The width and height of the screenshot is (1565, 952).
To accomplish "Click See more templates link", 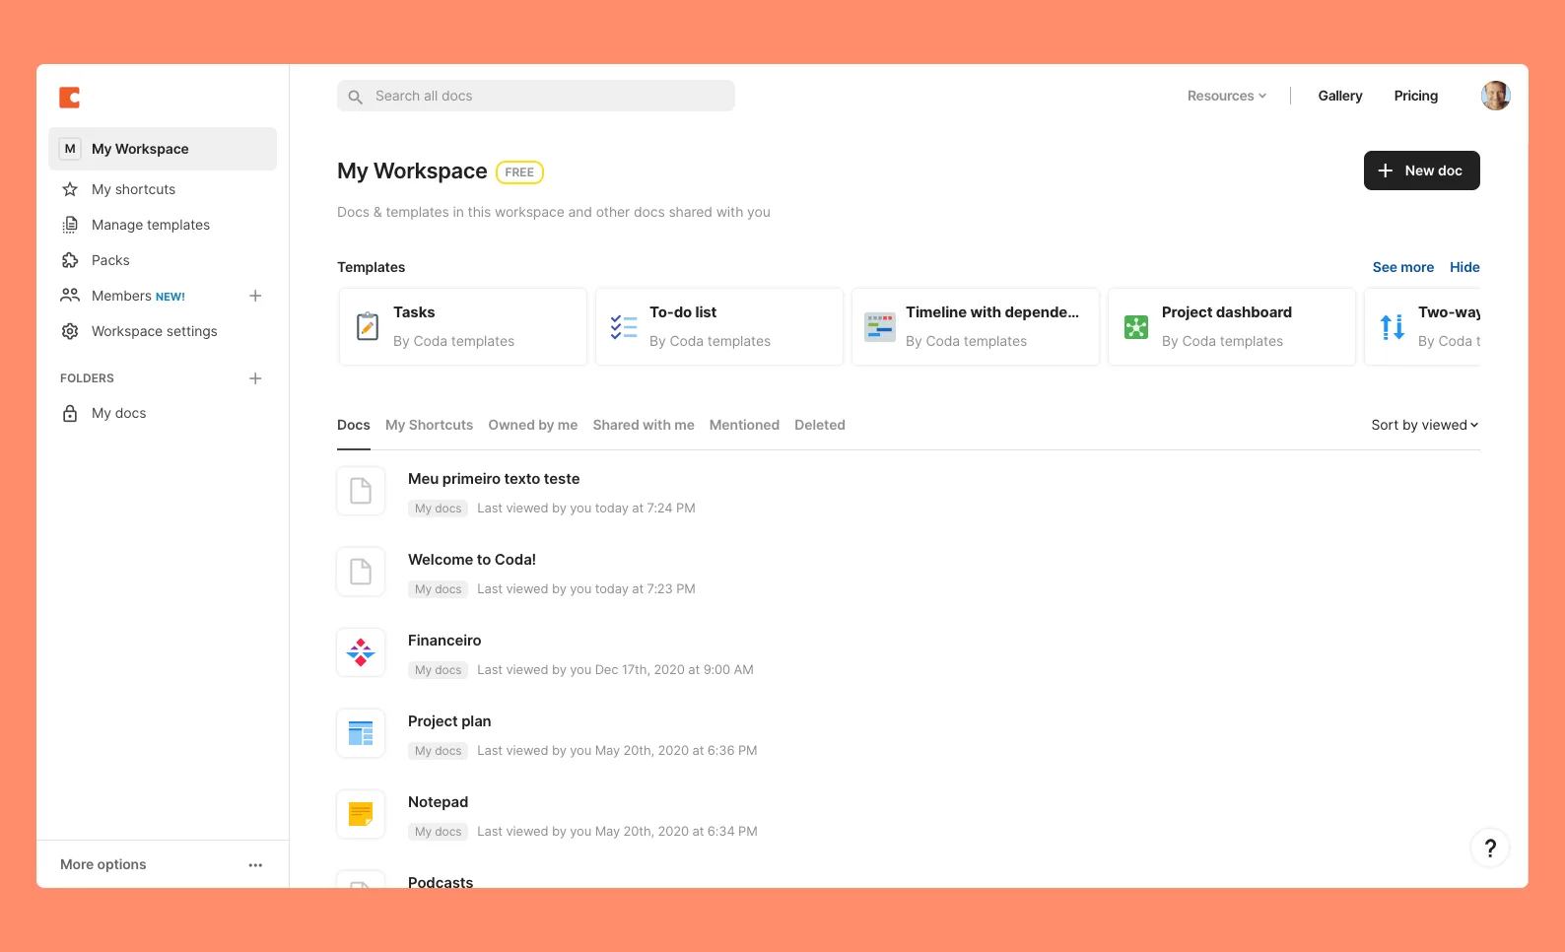I will (1402, 267).
